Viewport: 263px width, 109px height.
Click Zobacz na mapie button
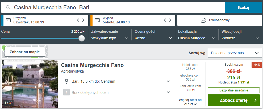25,52
